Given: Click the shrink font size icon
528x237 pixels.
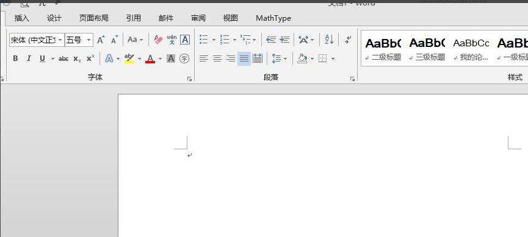Looking at the screenshot, I should [115, 40].
